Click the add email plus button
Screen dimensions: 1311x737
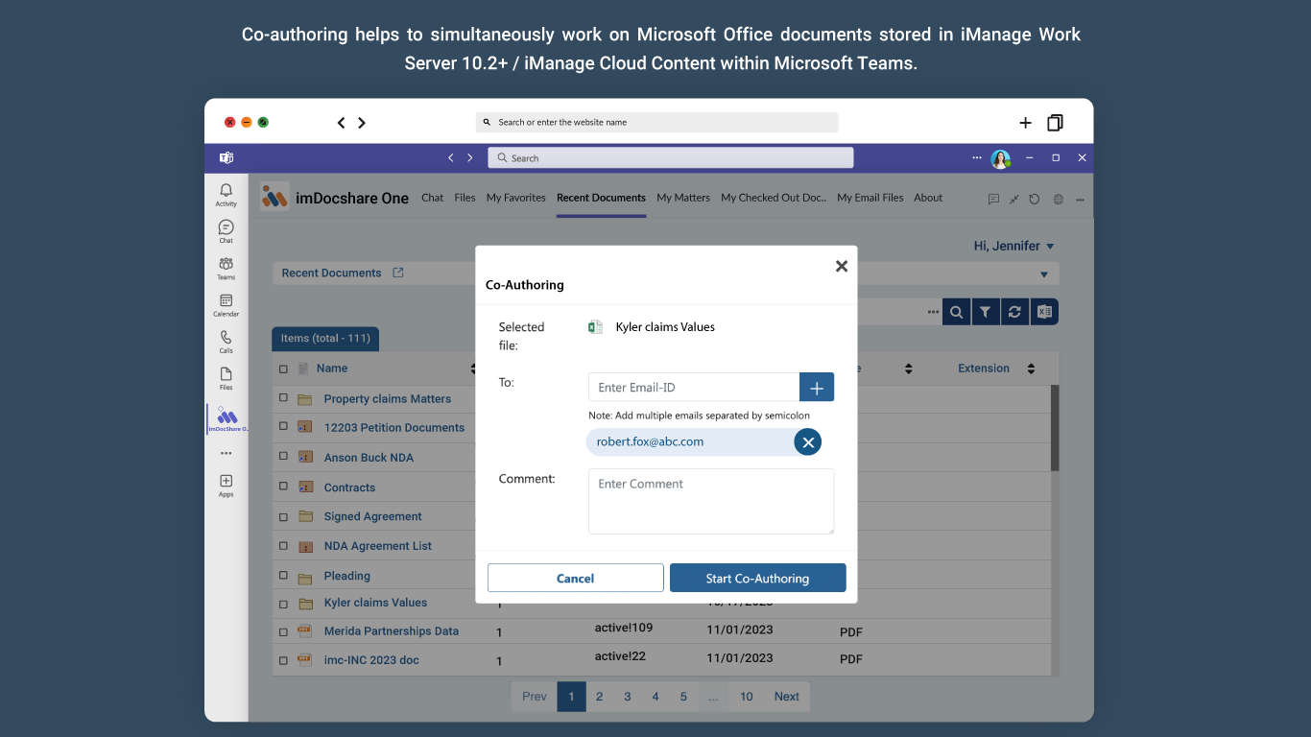[817, 388]
